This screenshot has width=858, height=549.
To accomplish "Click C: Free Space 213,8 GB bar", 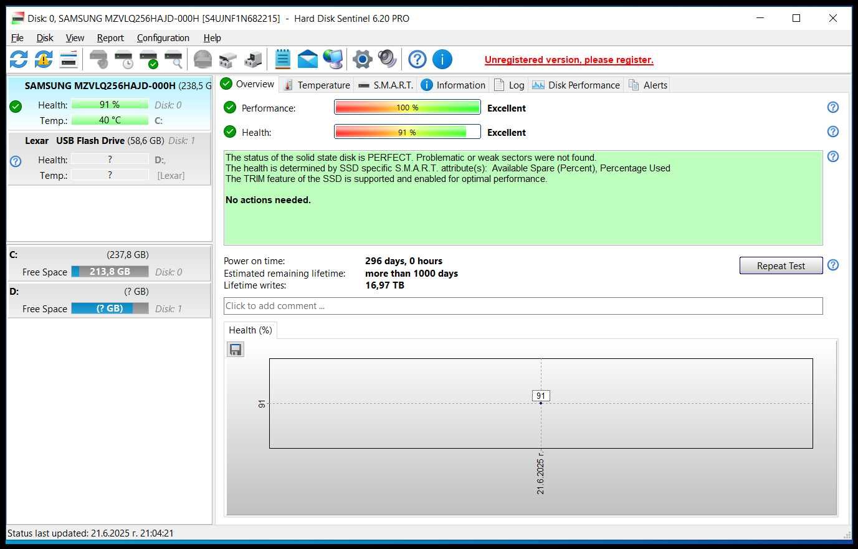I will tap(110, 272).
